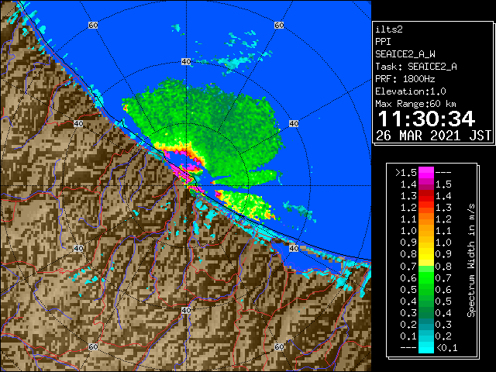This screenshot has height=372, width=496.
Task: Pick the teal legend swatch for 0.2–0.3
Action: pyautogui.click(x=426, y=324)
